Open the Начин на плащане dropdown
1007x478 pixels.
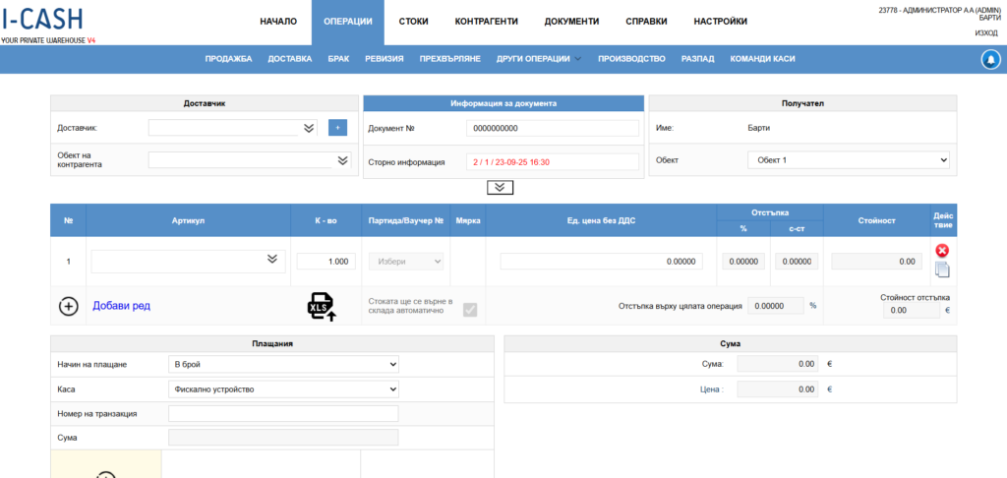[x=283, y=365]
